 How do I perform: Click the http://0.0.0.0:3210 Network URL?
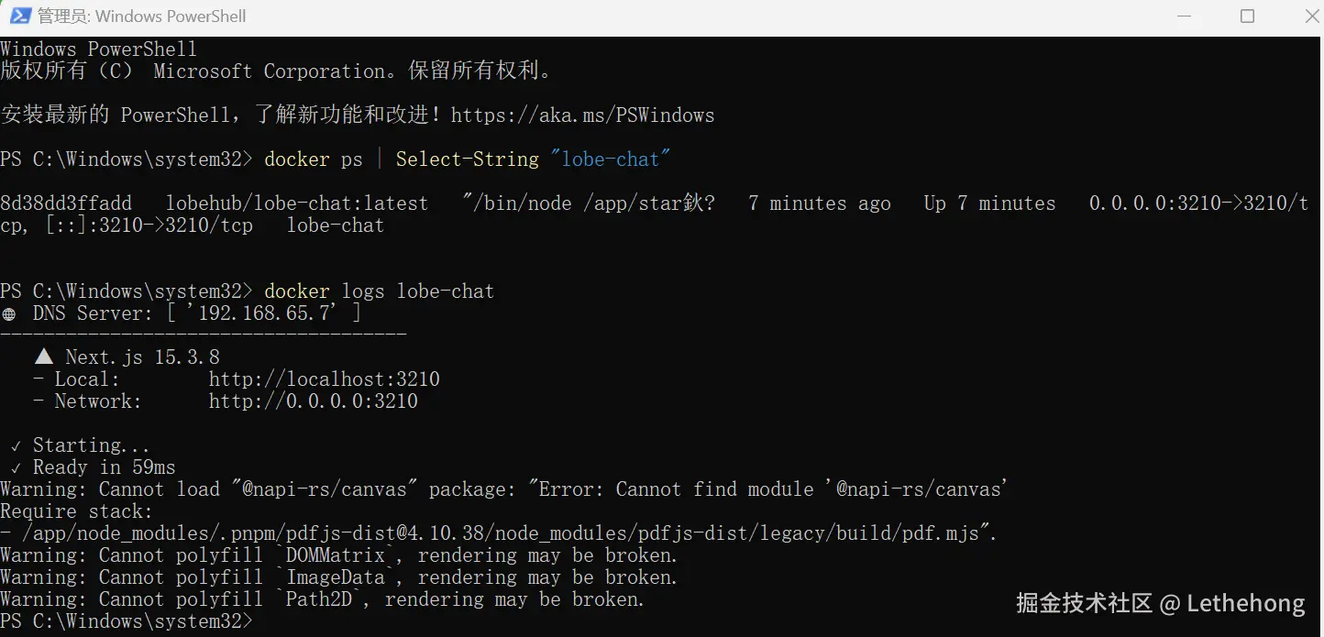pos(313,401)
